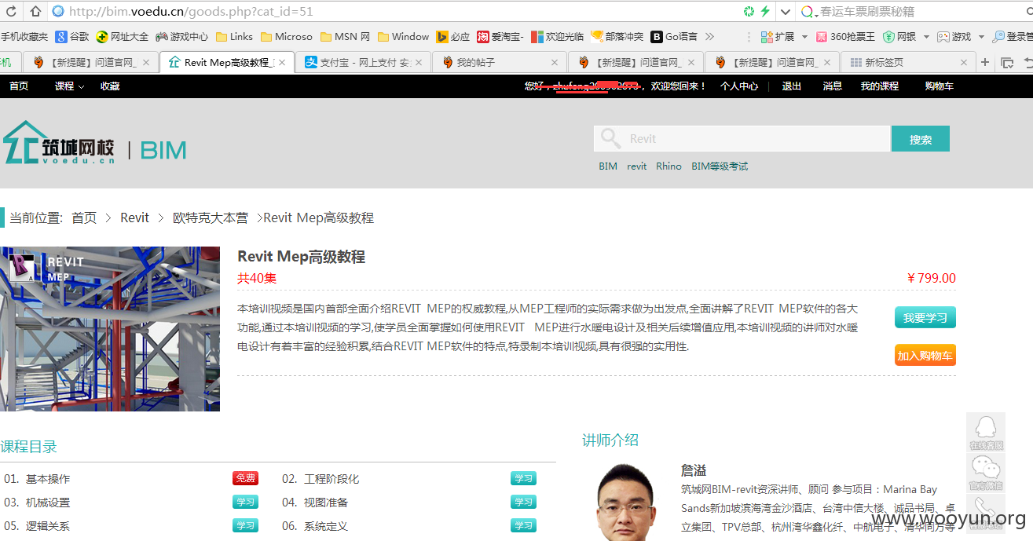Open a new tab with plus button

985,62
